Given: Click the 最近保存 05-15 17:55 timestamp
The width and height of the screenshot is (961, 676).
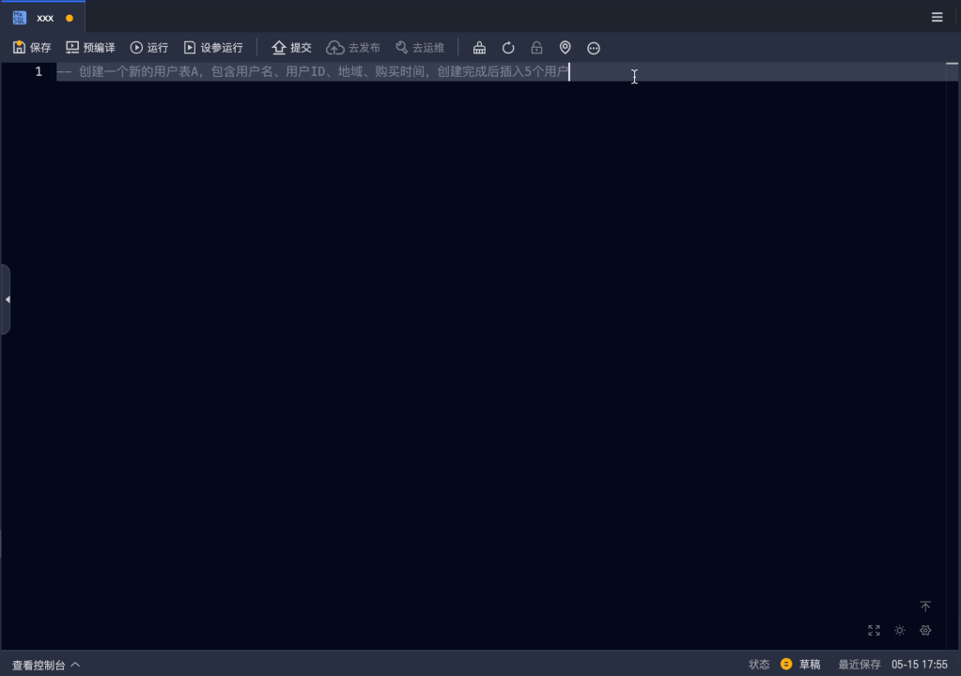Looking at the screenshot, I should point(893,665).
